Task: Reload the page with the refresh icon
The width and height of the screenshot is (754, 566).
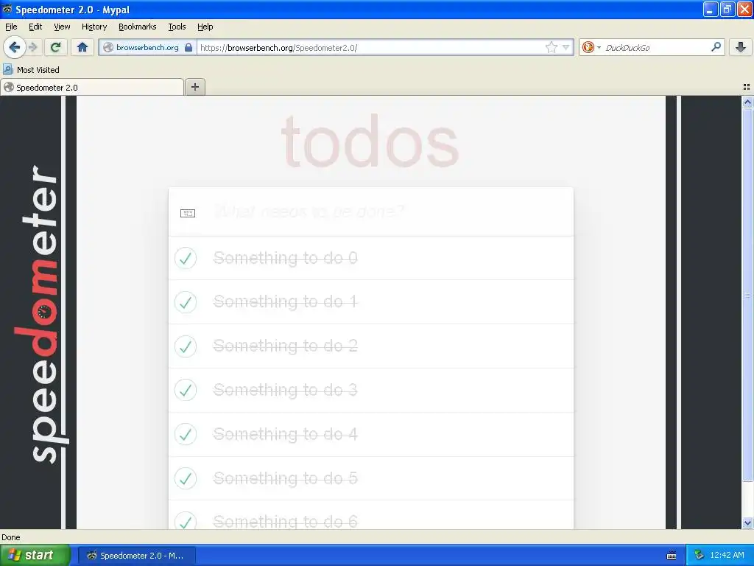Action: point(56,47)
